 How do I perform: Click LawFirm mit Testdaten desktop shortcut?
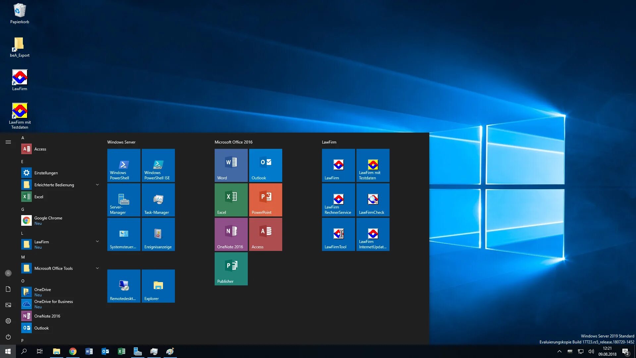click(20, 115)
